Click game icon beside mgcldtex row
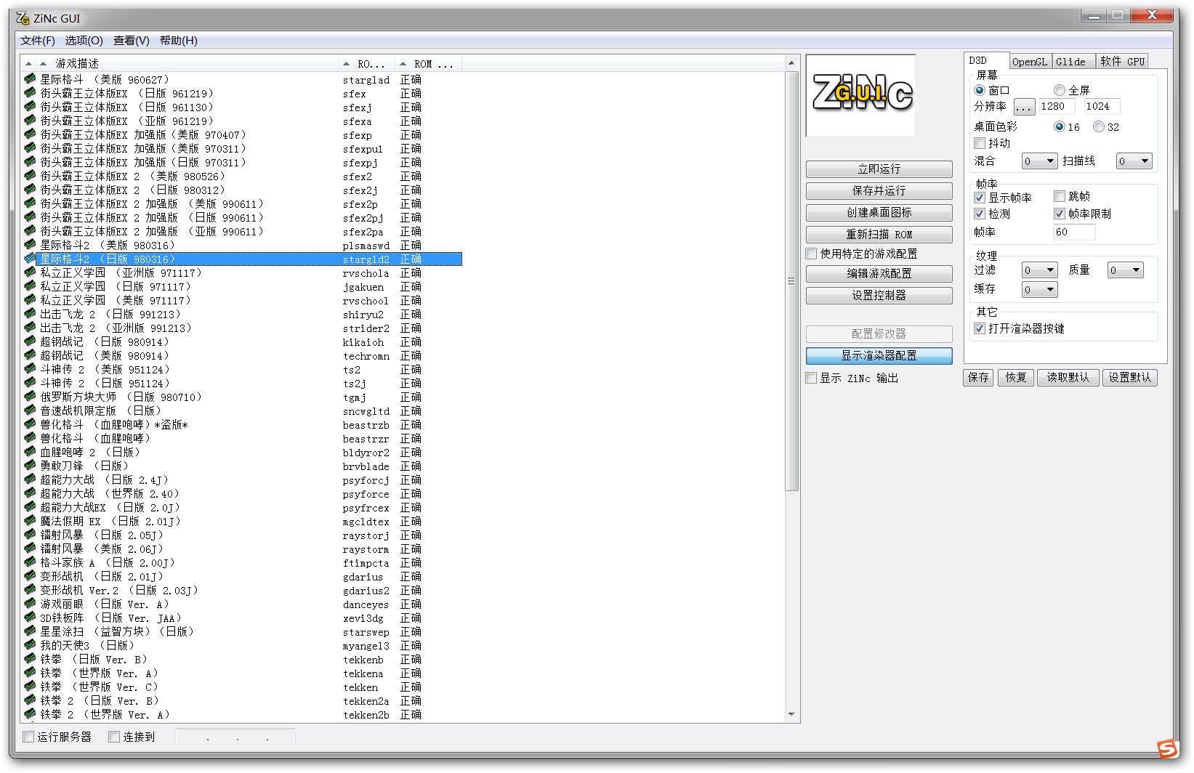Screen dimensions: 1194x773 tap(30, 521)
